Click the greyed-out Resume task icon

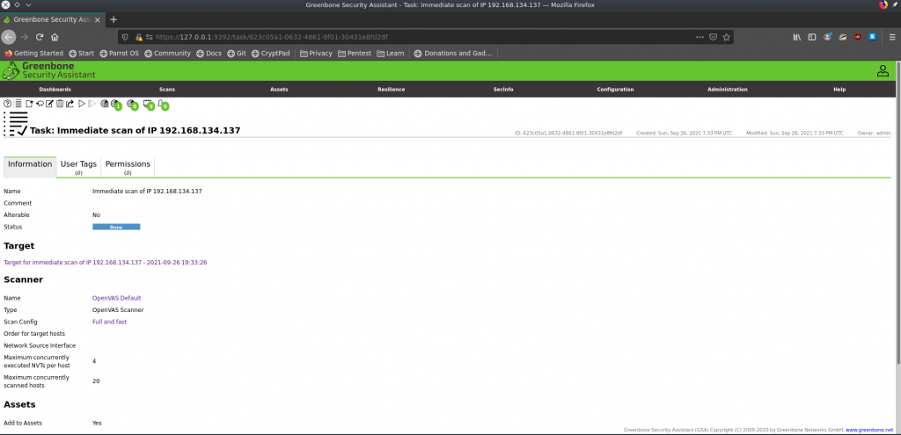tap(92, 104)
